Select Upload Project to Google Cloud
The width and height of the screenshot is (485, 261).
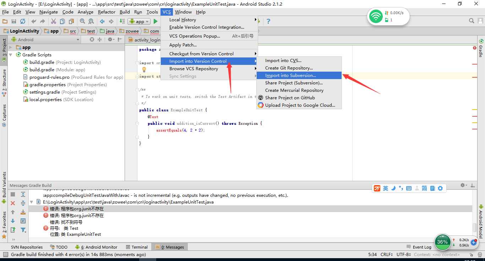(299, 105)
